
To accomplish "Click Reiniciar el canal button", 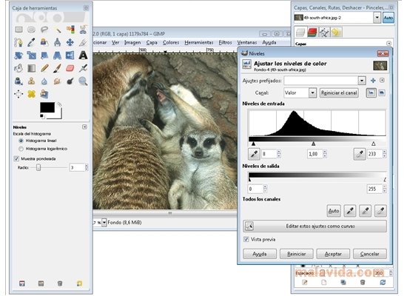I will tap(339, 92).
